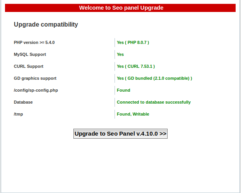
Task: Click the 'Upgrade compatibility' heading
Action: pos(46,25)
